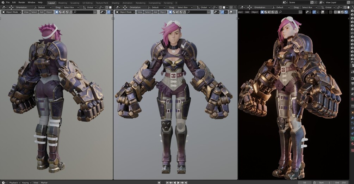Add a new workspace with the plus tab
Image resolution: width=354 pixels, height=184 pixels.
(176, 3)
